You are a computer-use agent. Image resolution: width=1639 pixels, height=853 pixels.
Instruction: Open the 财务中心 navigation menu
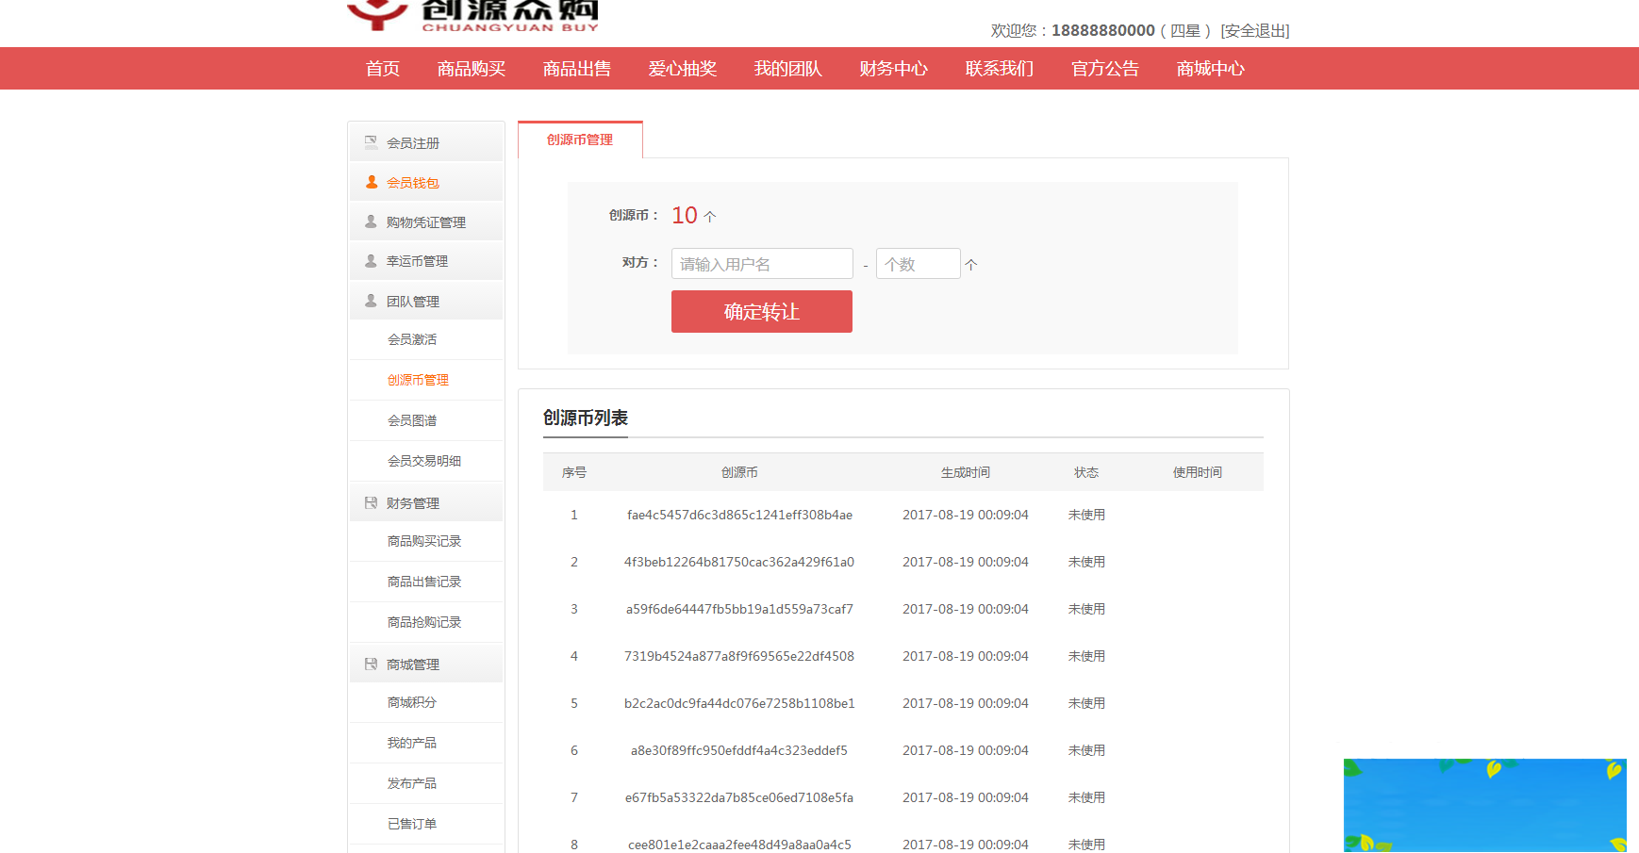(892, 68)
